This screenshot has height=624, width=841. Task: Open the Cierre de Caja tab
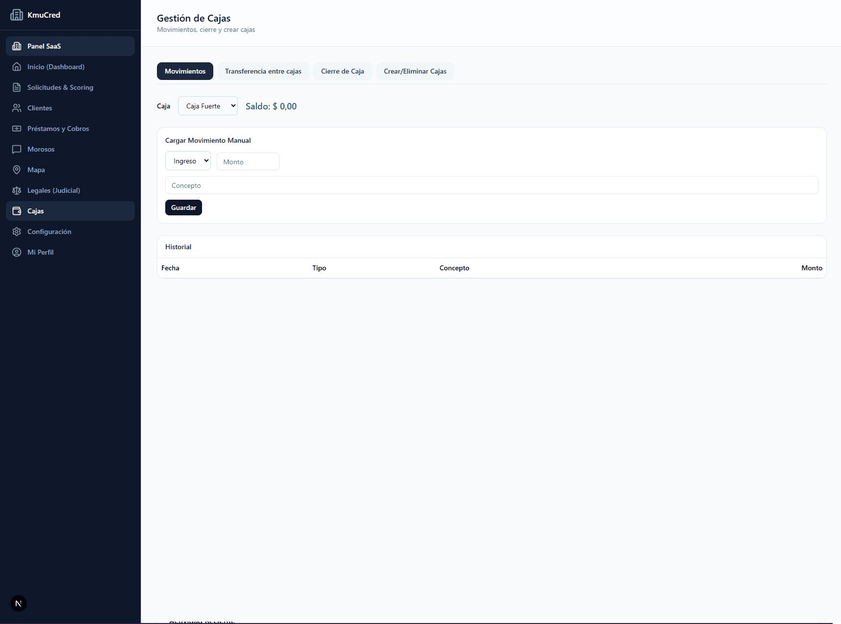tap(342, 71)
